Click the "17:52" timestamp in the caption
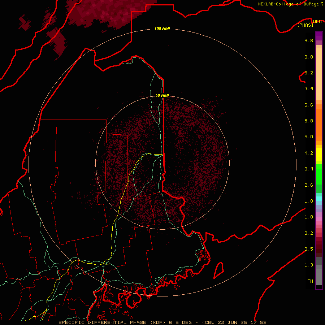 coord(258,322)
